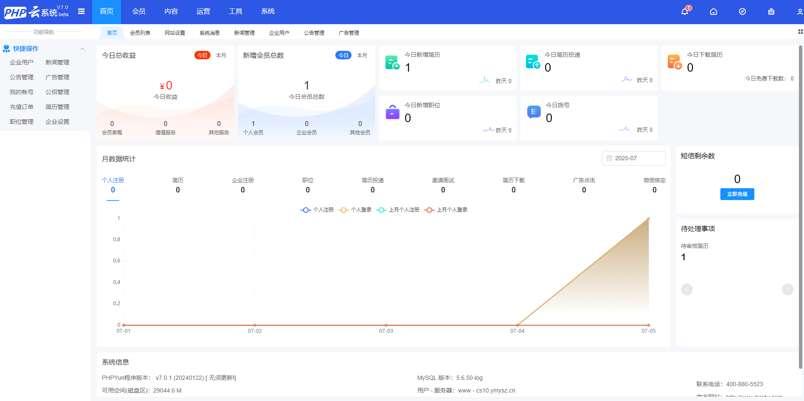Open the admin profile icon
This screenshot has height=401, width=804.
tap(800, 11)
